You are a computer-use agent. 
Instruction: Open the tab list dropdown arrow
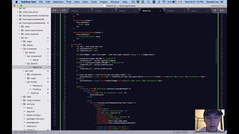215,10
